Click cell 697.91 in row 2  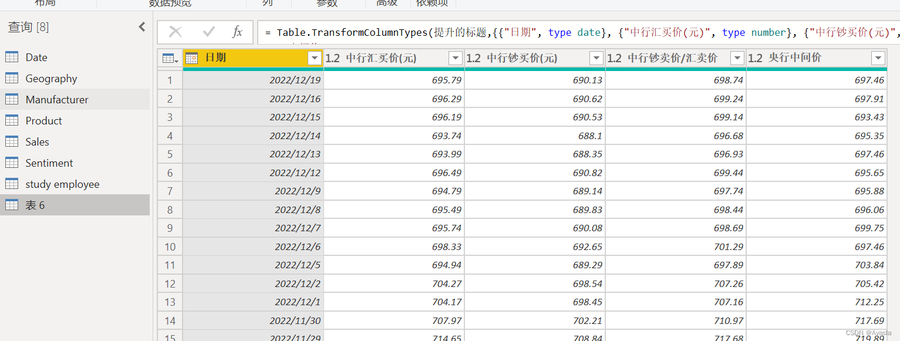pos(817,99)
